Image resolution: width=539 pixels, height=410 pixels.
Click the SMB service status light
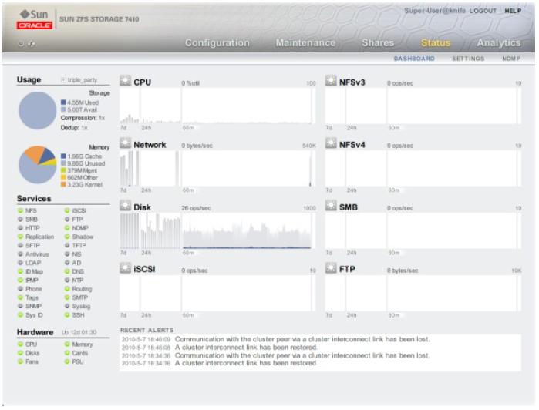[x=20, y=220]
